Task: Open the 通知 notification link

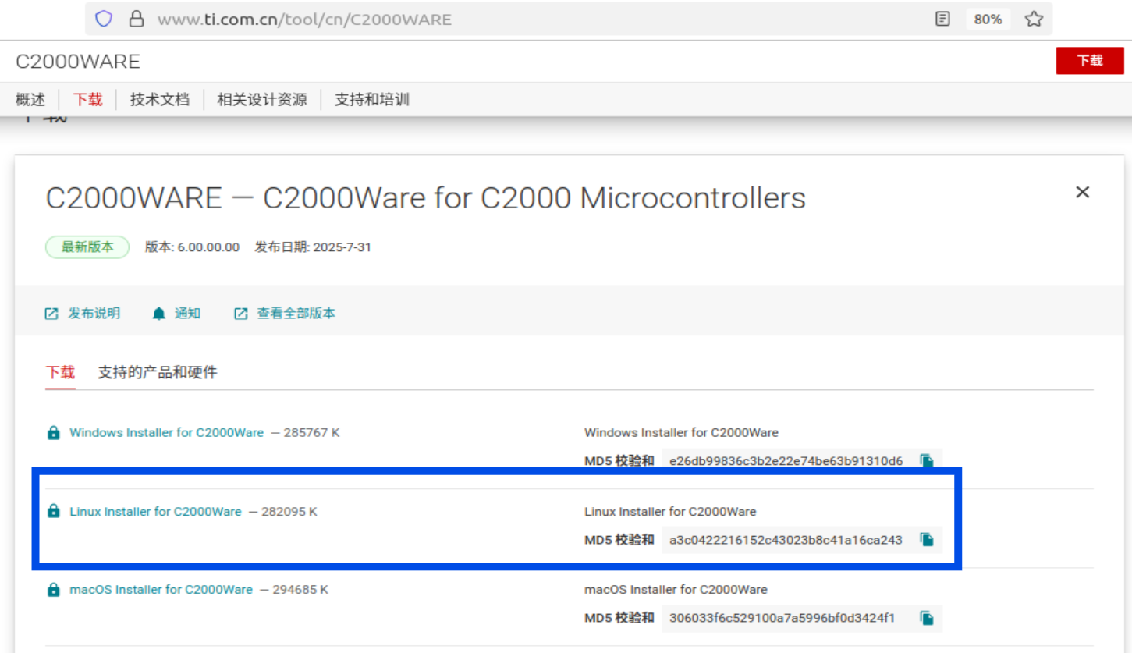Action: click(187, 314)
